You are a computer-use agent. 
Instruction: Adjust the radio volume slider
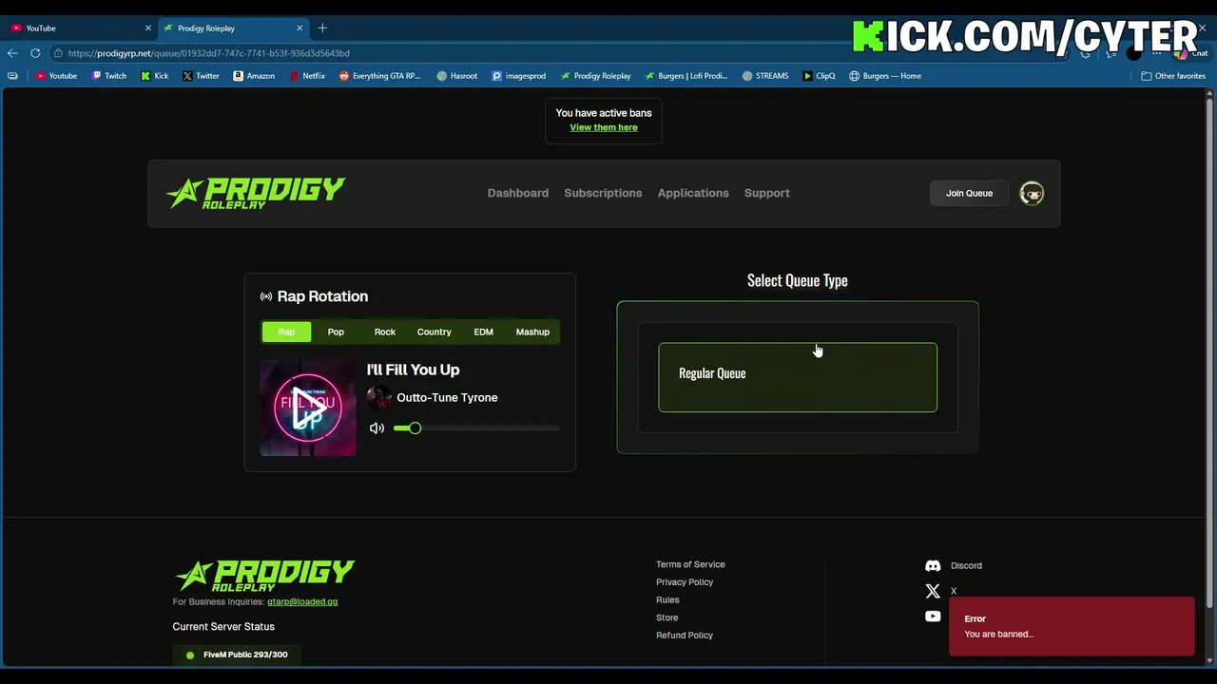point(476,428)
